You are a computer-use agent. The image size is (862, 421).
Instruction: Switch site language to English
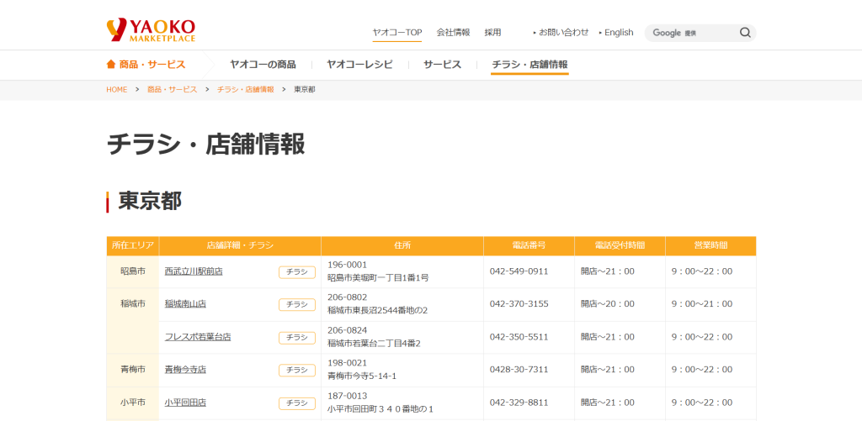point(618,33)
